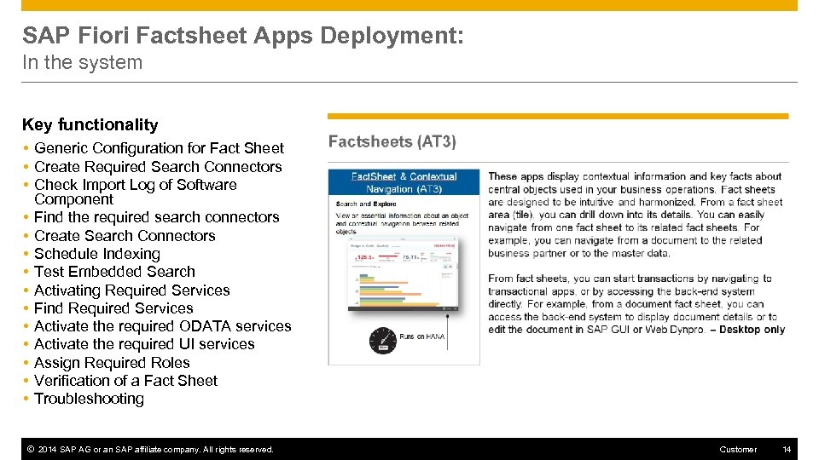Click bullet Find Required Services
This screenshot has height=460, width=819.
pyautogui.click(x=113, y=308)
